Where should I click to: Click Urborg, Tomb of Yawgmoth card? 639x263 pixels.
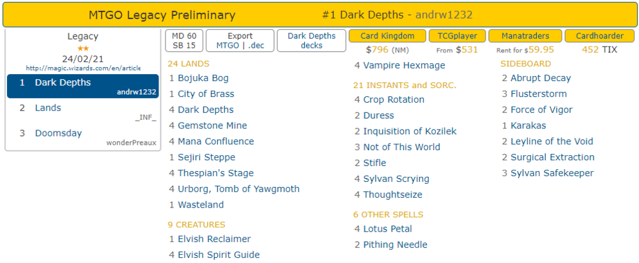(x=238, y=189)
